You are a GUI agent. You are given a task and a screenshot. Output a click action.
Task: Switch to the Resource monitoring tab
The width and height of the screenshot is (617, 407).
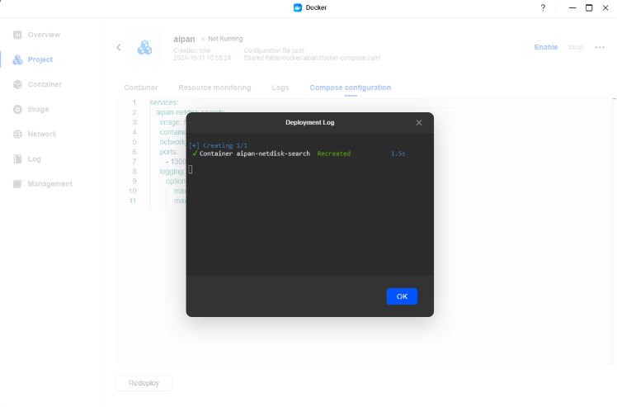point(214,88)
